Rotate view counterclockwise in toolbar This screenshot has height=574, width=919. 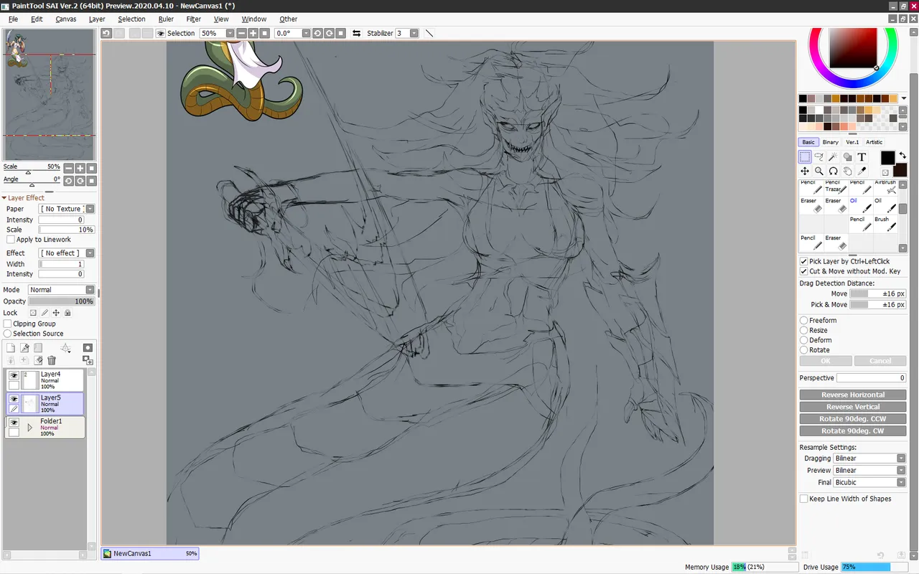(x=317, y=33)
